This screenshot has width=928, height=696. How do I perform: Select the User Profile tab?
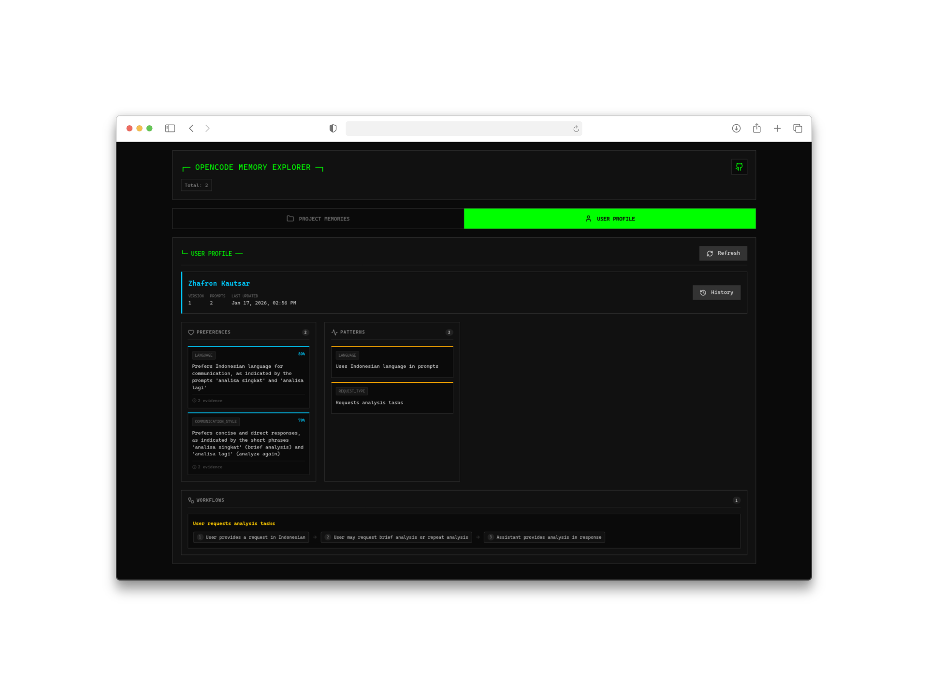[610, 218]
